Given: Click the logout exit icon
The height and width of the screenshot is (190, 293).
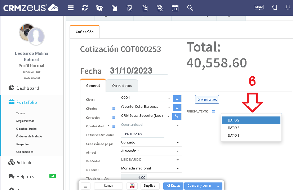Looking at the screenshot, I should coord(274,7).
